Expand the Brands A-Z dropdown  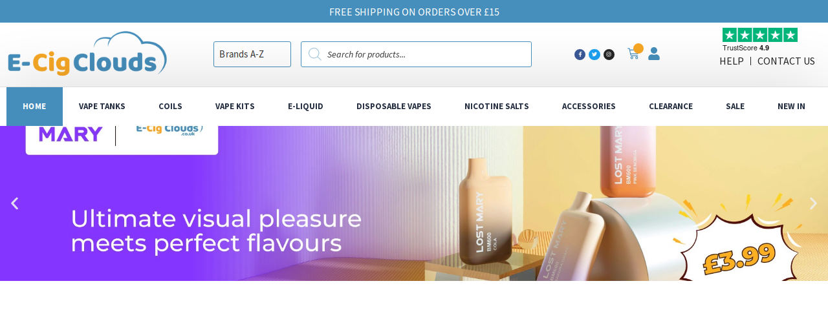(252, 54)
